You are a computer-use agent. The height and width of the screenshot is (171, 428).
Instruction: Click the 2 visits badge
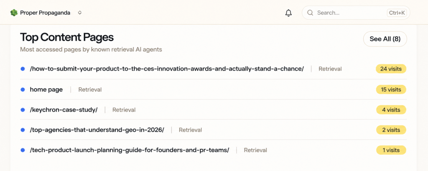391,130
